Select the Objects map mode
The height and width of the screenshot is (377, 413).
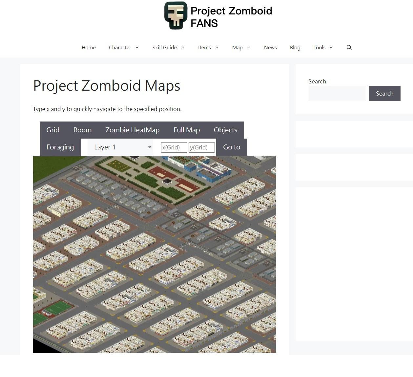coord(225,130)
